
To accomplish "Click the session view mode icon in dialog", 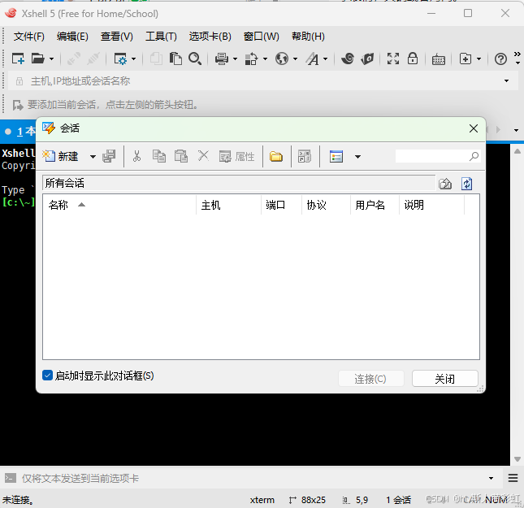I will click(x=336, y=156).
